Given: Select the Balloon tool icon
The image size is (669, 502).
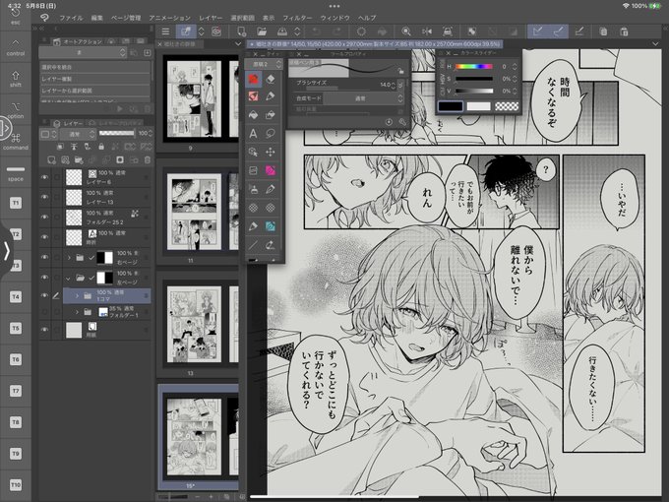Looking at the screenshot, I should coord(271,133).
